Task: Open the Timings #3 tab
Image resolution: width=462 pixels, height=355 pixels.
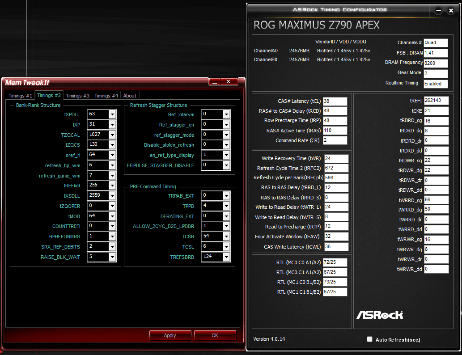Action: [77, 96]
